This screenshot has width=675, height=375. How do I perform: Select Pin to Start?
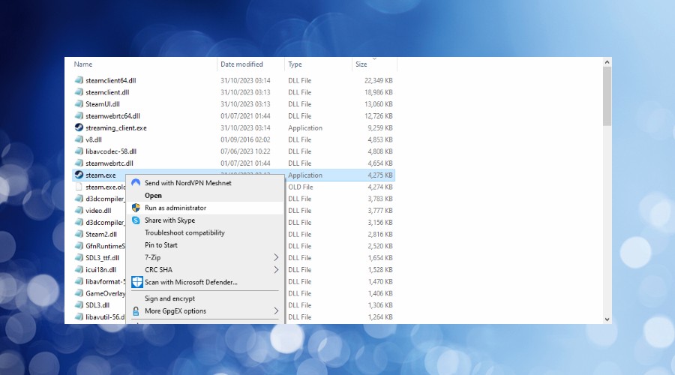coord(161,245)
